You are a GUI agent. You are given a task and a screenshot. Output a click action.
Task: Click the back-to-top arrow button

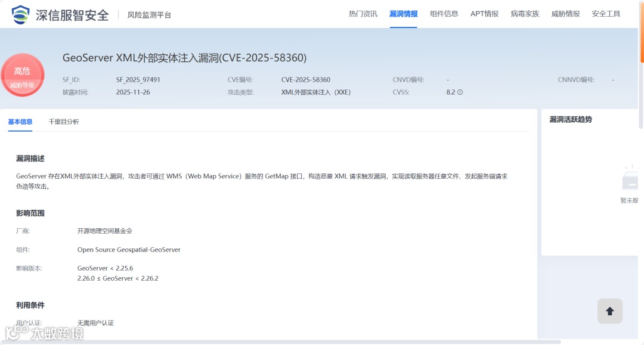point(610,312)
